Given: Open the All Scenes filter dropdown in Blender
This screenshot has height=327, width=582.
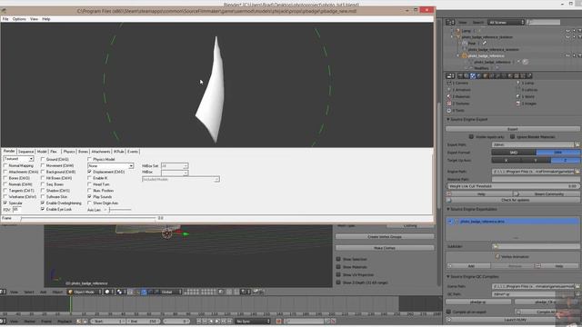Looking at the screenshot, I should pyautogui.click(x=506, y=23).
